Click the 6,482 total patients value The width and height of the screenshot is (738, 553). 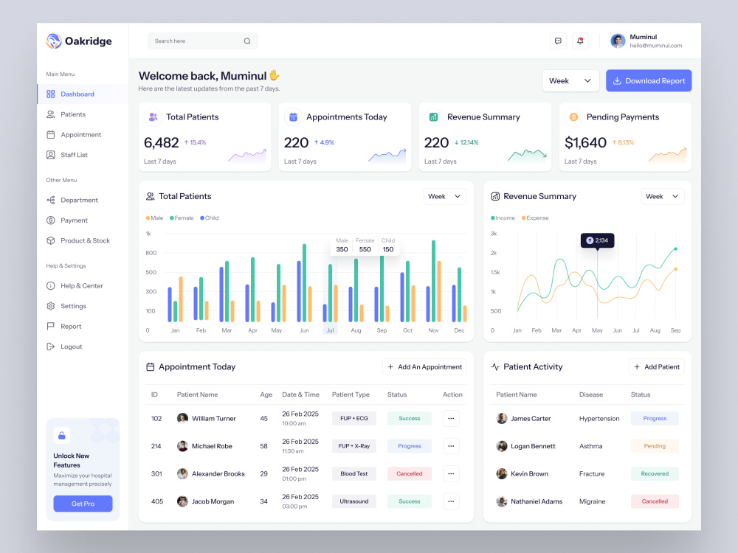(x=162, y=142)
